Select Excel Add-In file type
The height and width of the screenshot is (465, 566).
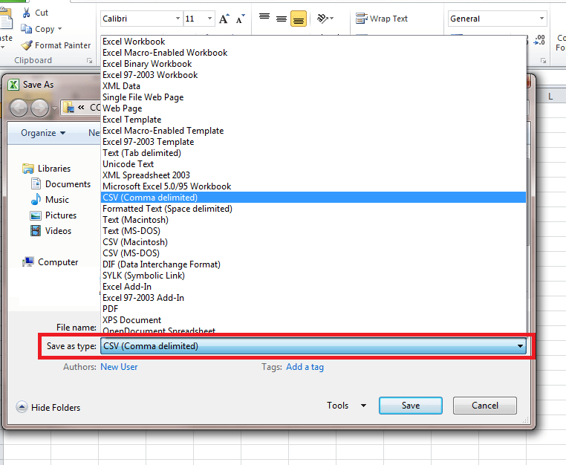click(313, 287)
